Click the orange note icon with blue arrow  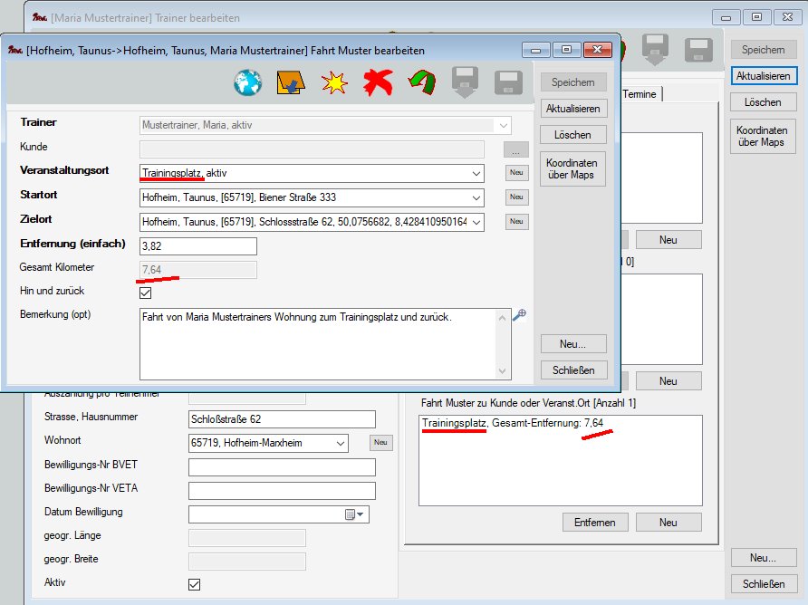pyautogui.click(x=291, y=83)
